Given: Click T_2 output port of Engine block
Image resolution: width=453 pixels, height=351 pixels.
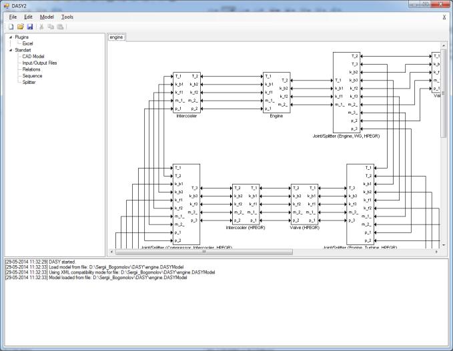Looking at the screenshot, I should pos(285,81).
